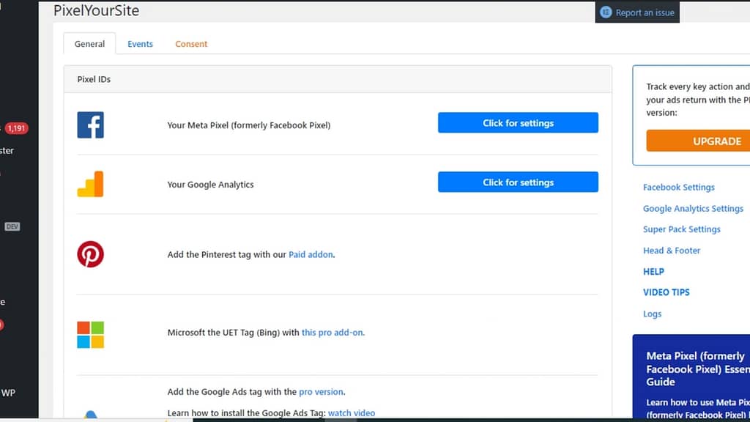Switch to the General tab
750x422 pixels.
[x=89, y=43]
